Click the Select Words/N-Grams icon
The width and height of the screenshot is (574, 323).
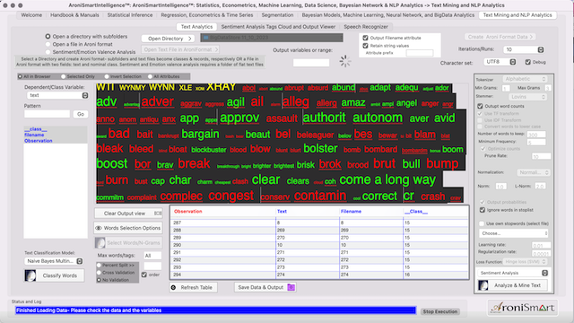100,242
